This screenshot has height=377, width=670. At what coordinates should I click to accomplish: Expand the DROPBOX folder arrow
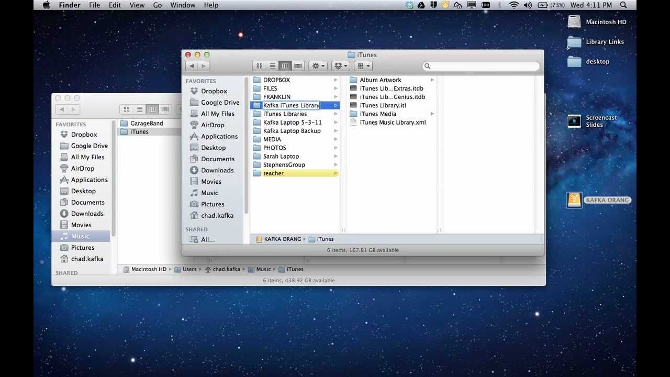click(336, 80)
